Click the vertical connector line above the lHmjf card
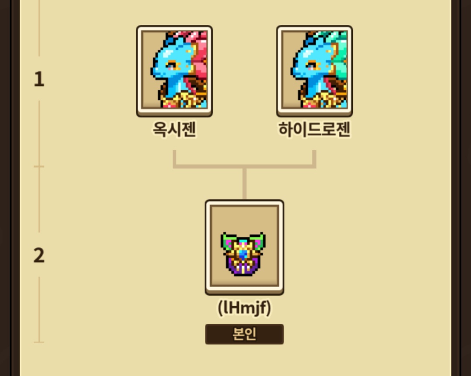The height and width of the screenshot is (376, 471). [245, 184]
